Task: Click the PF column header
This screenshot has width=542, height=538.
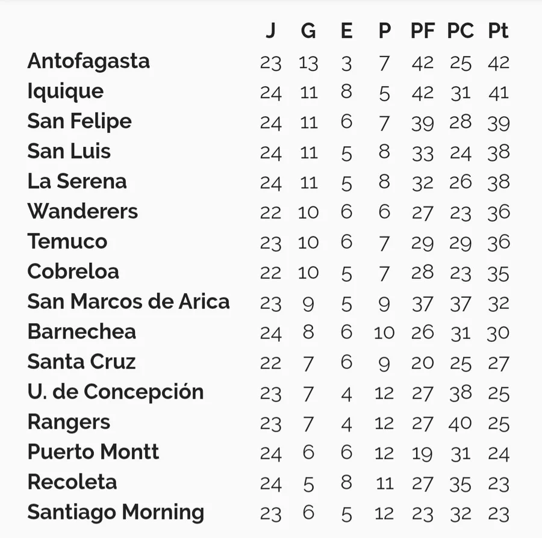Action: (x=423, y=31)
